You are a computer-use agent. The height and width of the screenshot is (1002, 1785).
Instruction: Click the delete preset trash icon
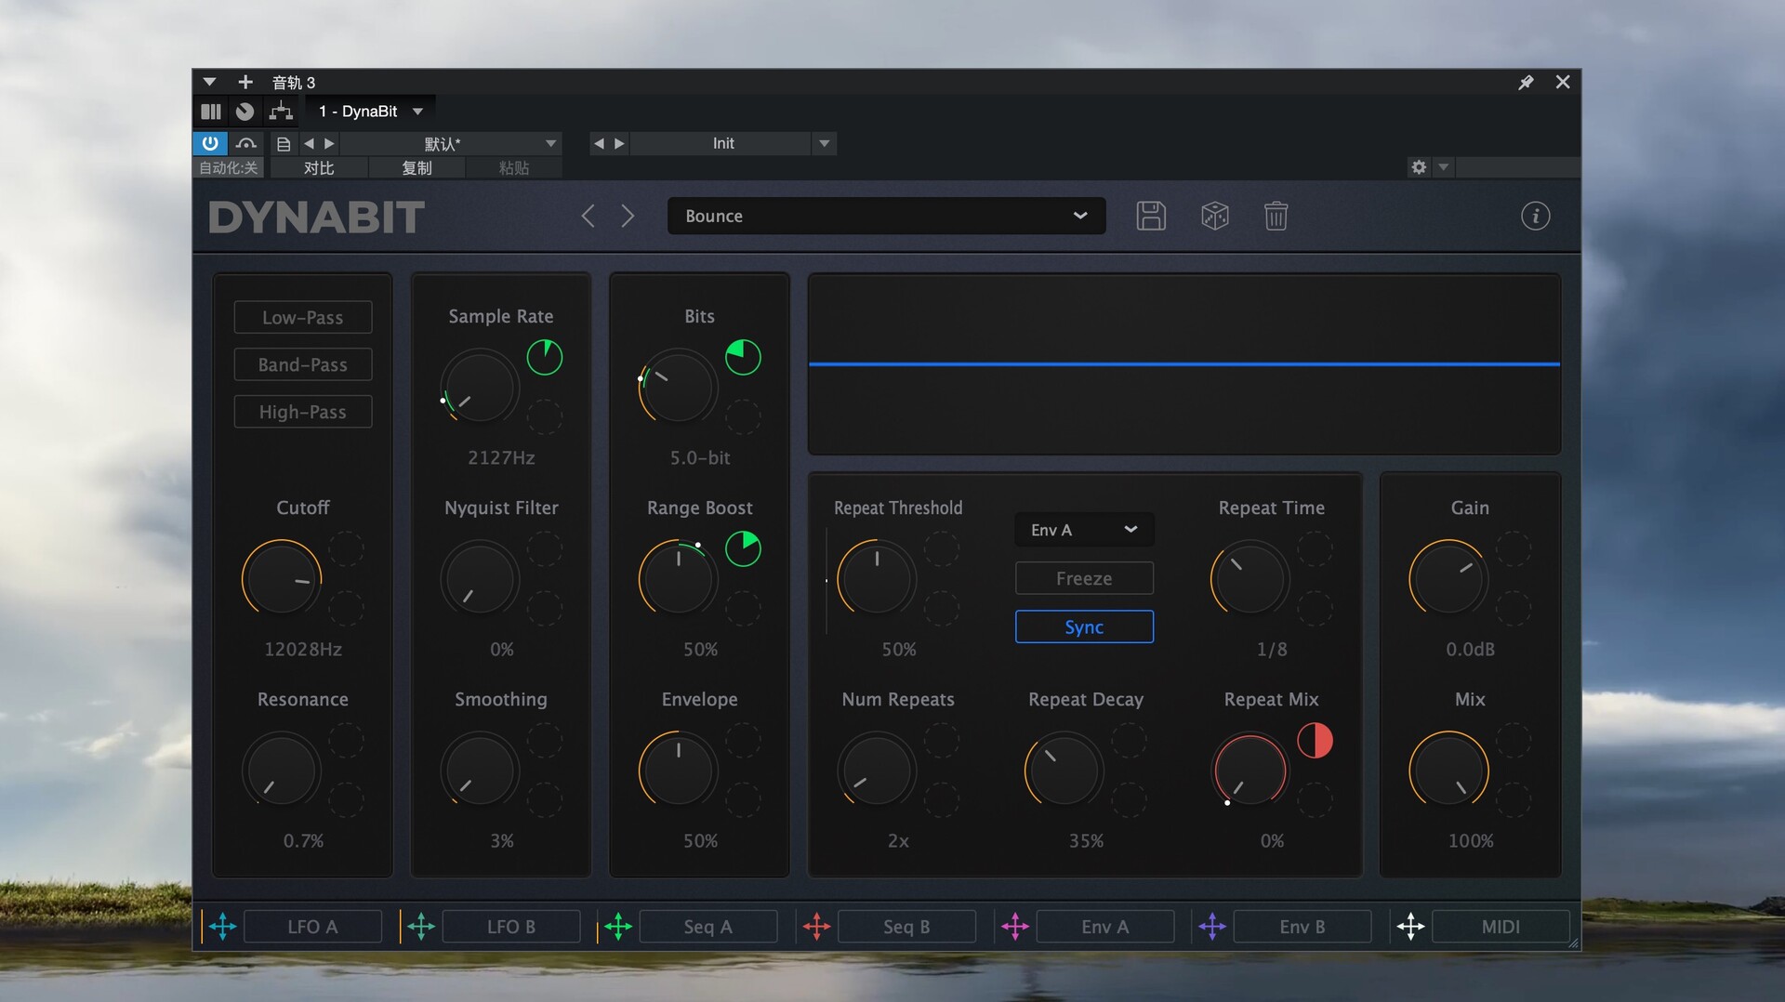tap(1276, 216)
